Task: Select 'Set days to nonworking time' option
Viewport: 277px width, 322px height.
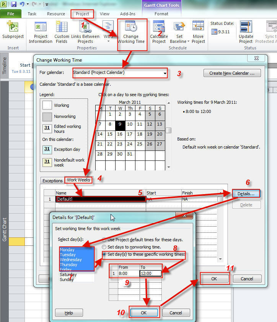Action: pos(104,247)
